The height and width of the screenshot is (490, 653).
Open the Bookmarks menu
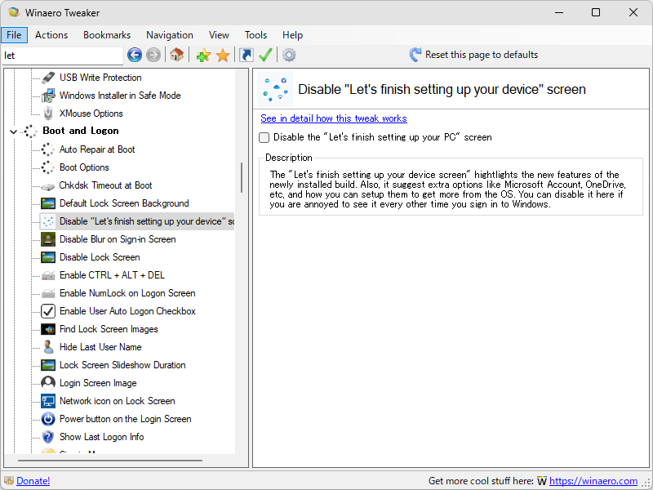click(x=107, y=34)
